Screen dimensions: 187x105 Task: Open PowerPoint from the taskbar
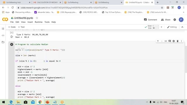(47, 102)
